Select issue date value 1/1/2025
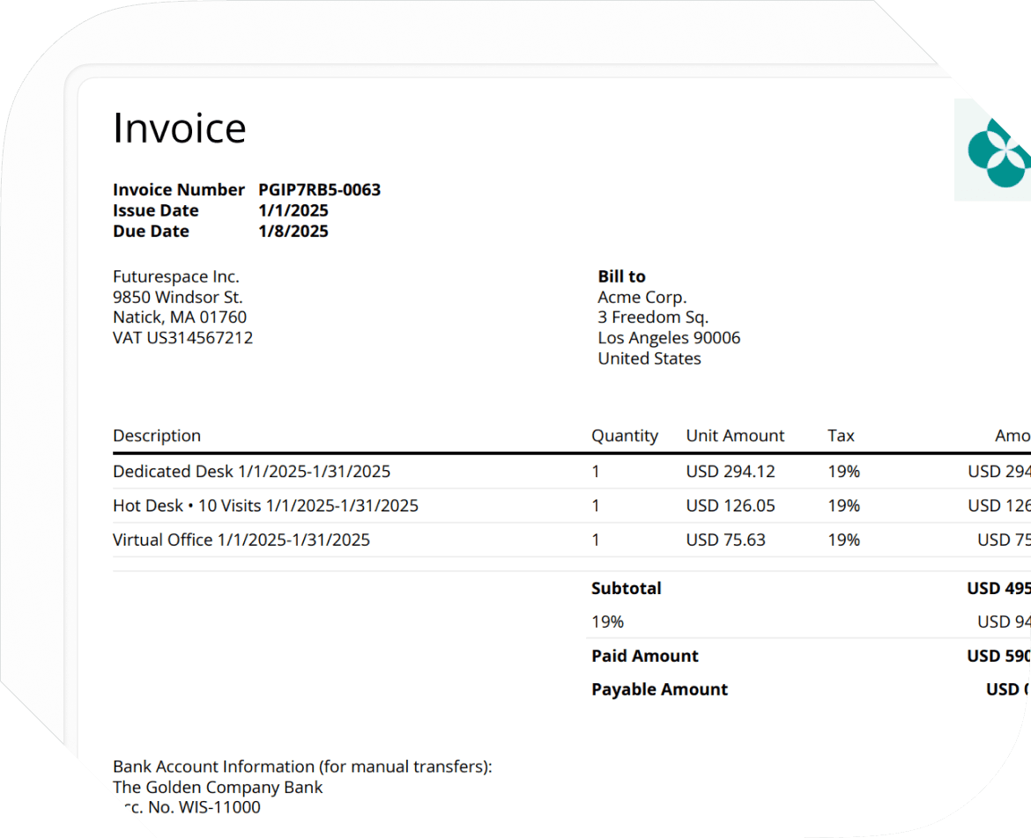 tap(293, 210)
